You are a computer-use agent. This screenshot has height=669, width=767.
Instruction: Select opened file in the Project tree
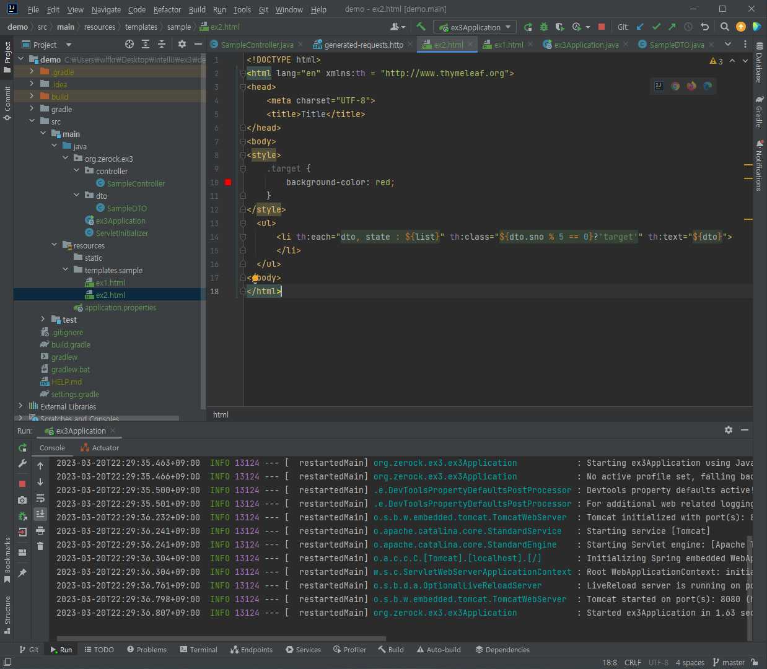pyautogui.click(x=129, y=44)
